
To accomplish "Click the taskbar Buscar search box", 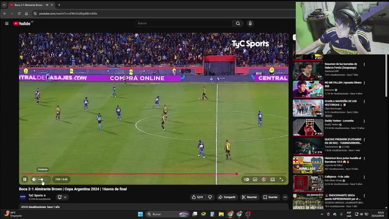I will point(167,214).
